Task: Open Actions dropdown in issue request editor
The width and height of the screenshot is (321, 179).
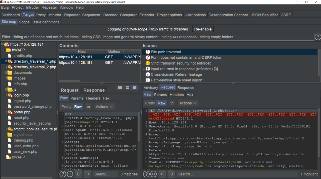Action: (x=188, y=103)
